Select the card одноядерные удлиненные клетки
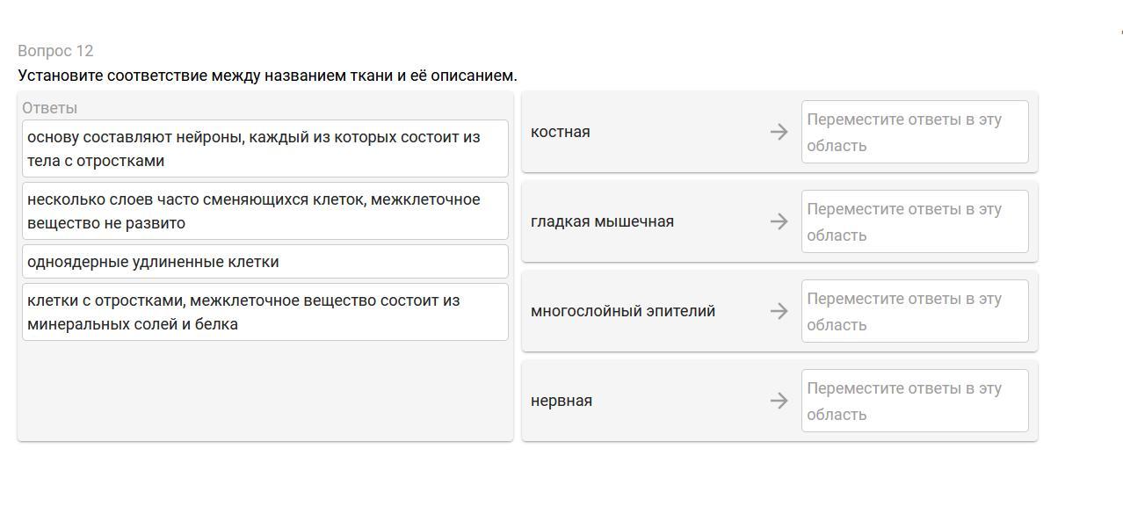 (x=264, y=262)
